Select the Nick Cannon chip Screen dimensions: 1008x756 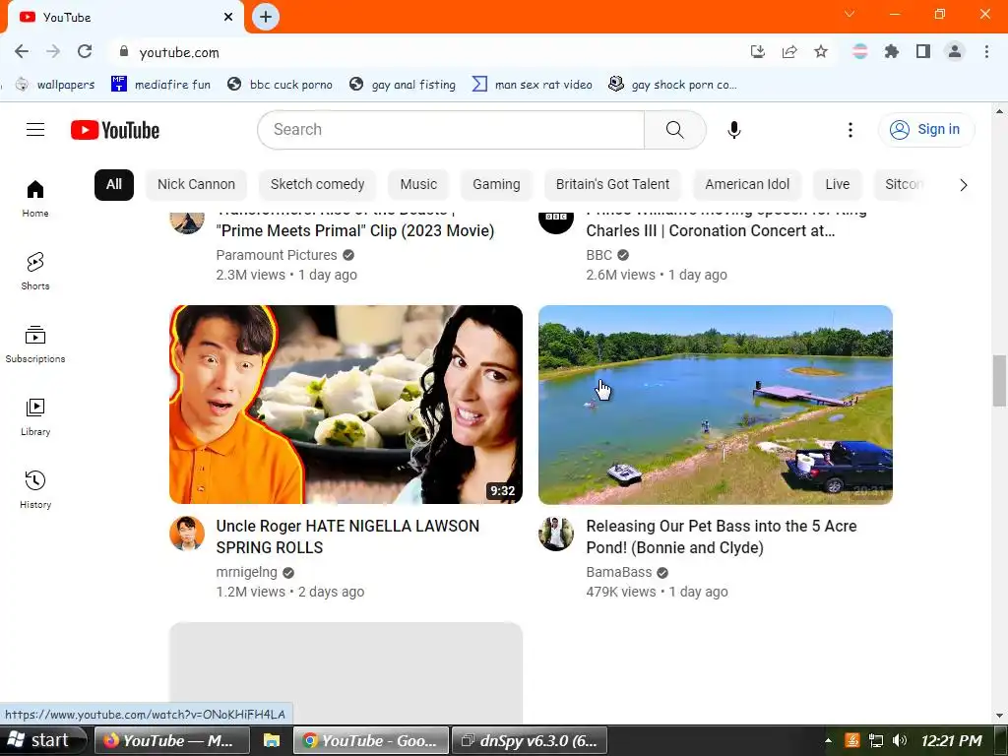[196, 184]
